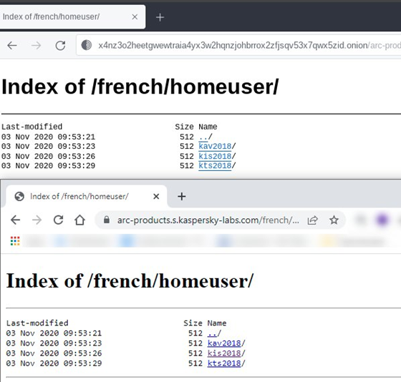Close the top browser tab
The height and width of the screenshot is (382, 401).
135,17
